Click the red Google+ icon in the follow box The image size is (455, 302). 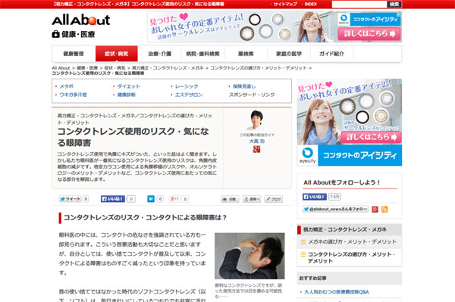[x=375, y=209]
